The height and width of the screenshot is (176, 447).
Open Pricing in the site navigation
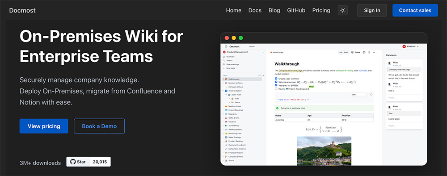(321, 10)
